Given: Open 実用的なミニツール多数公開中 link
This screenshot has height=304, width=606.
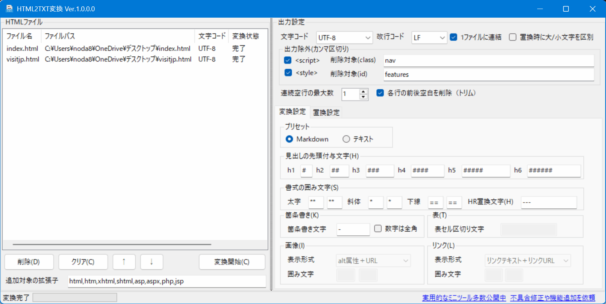Looking at the screenshot, I should 464,298.
